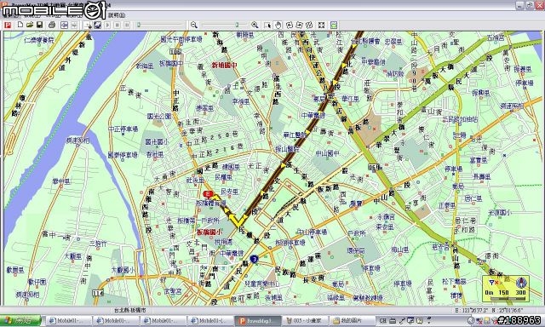
Task: Select the pointer selection tool
Action: [267, 25]
